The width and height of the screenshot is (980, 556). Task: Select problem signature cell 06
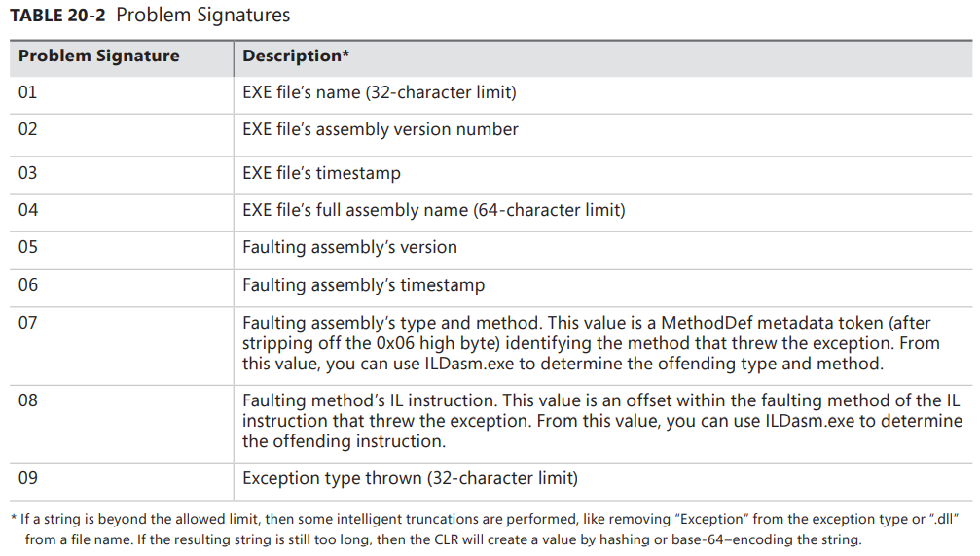tap(28, 285)
